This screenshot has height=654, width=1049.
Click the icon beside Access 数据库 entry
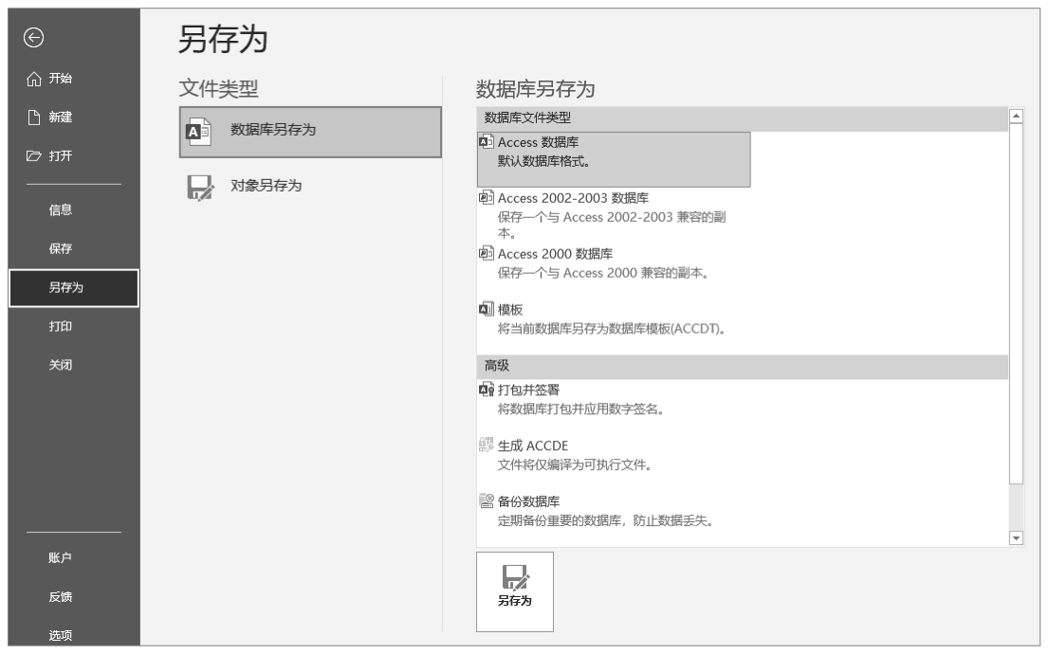click(487, 142)
